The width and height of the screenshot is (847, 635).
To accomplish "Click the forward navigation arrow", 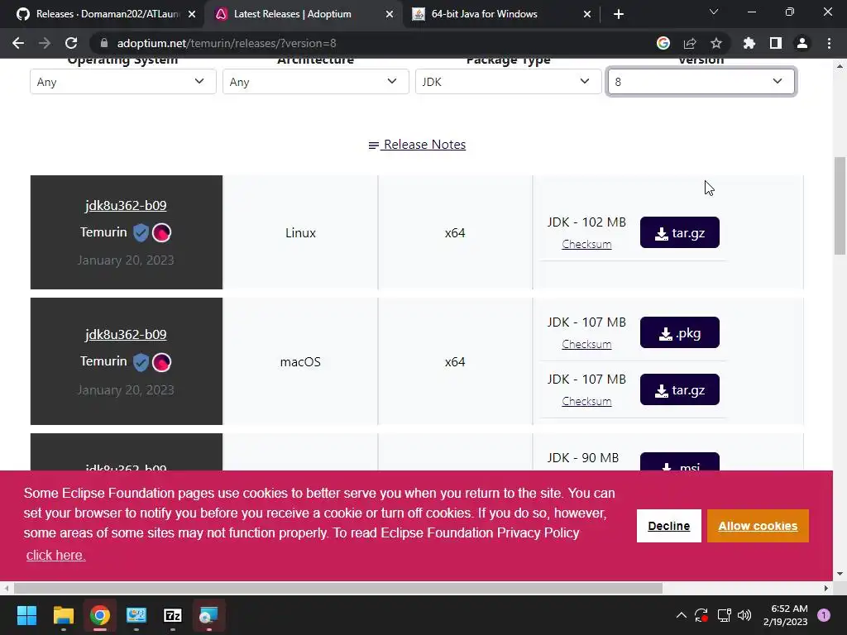I will [x=45, y=43].
